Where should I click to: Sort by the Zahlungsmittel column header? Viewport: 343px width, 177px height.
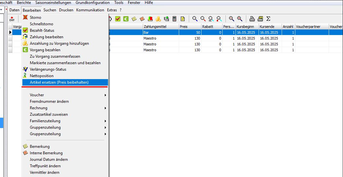[160, 27]
